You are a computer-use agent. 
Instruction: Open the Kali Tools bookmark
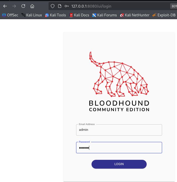pos(55,15)
